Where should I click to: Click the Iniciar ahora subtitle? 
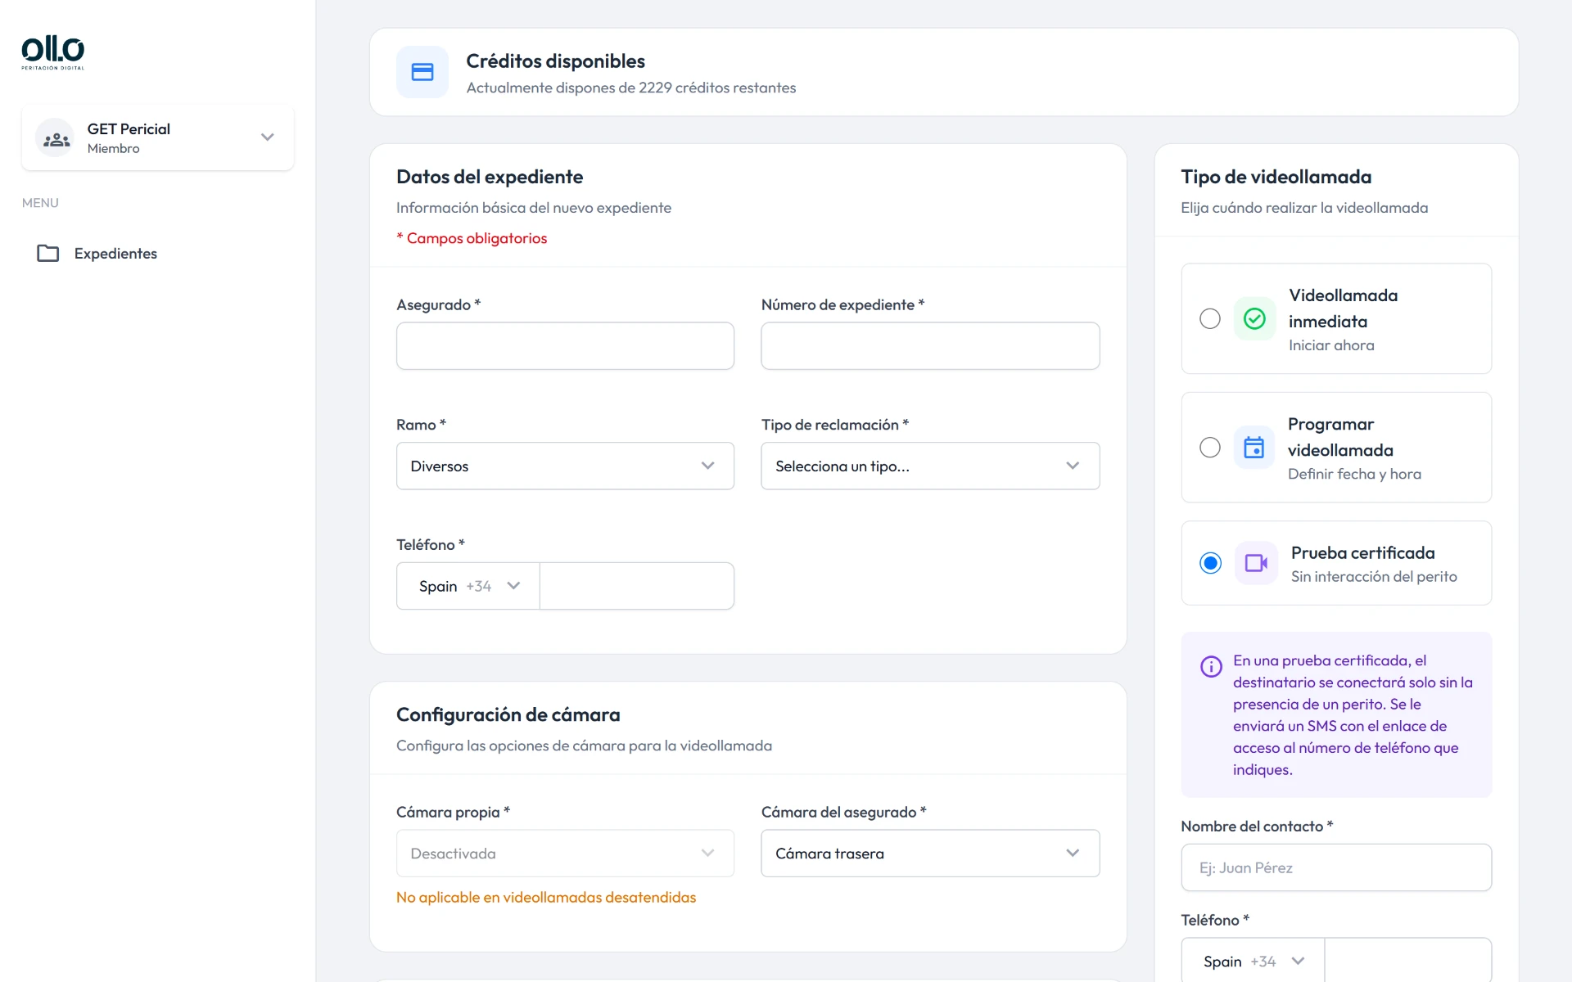point(1331,345)
